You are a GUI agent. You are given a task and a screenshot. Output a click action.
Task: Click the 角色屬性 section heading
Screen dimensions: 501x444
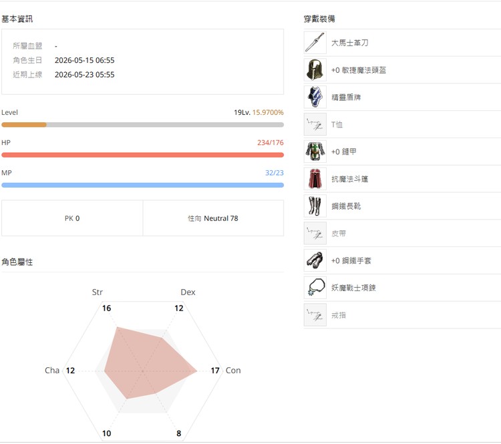17,262
